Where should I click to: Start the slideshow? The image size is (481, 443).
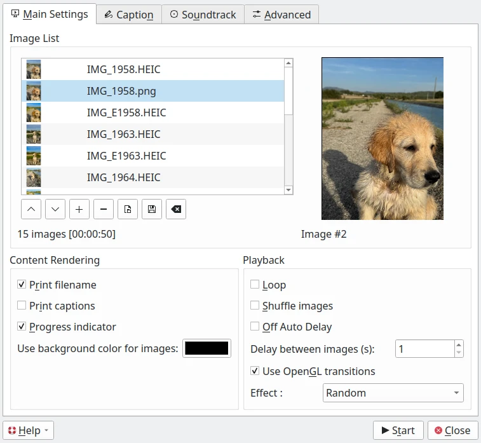[398, 430]
